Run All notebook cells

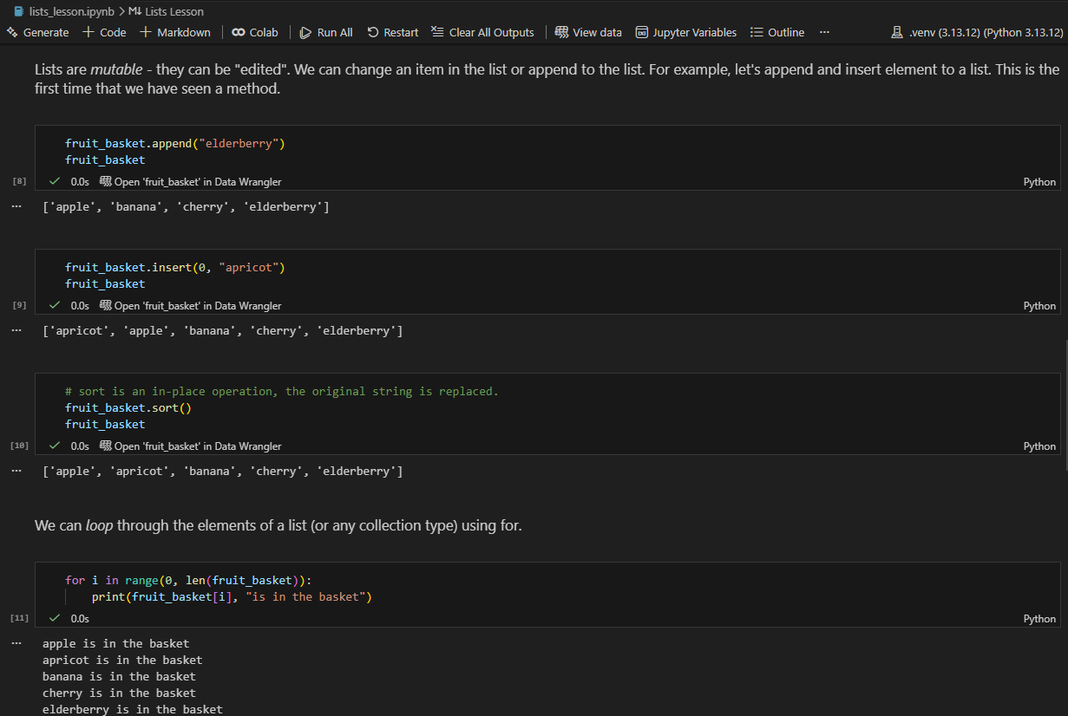[326, 32]
